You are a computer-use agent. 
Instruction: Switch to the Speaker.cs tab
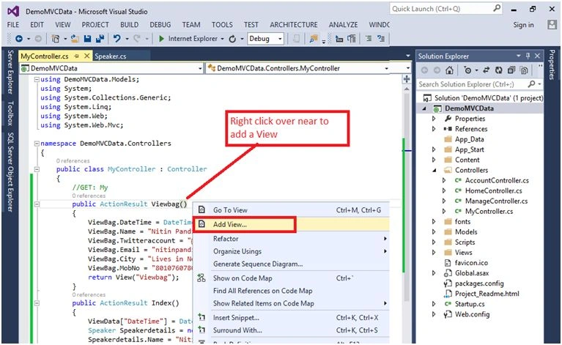111,56
